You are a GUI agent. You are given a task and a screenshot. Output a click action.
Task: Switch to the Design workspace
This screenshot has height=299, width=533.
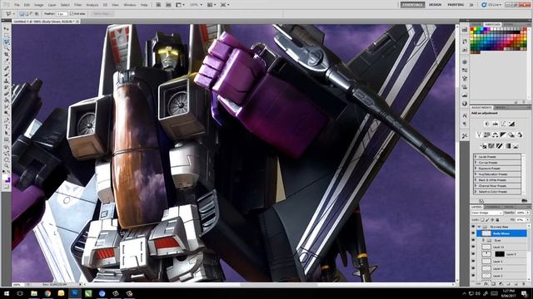click(435, 5)
